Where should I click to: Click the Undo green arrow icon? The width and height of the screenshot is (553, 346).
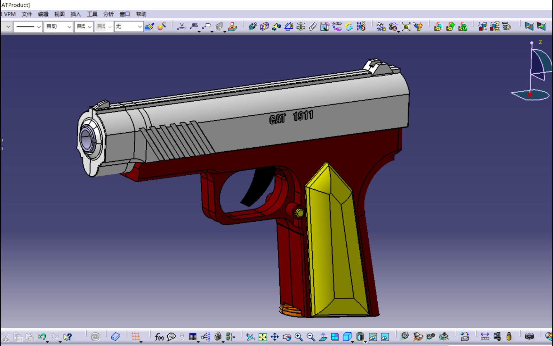point(42,337)
